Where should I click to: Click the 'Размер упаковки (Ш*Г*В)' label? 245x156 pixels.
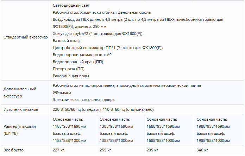coord(19,130)
